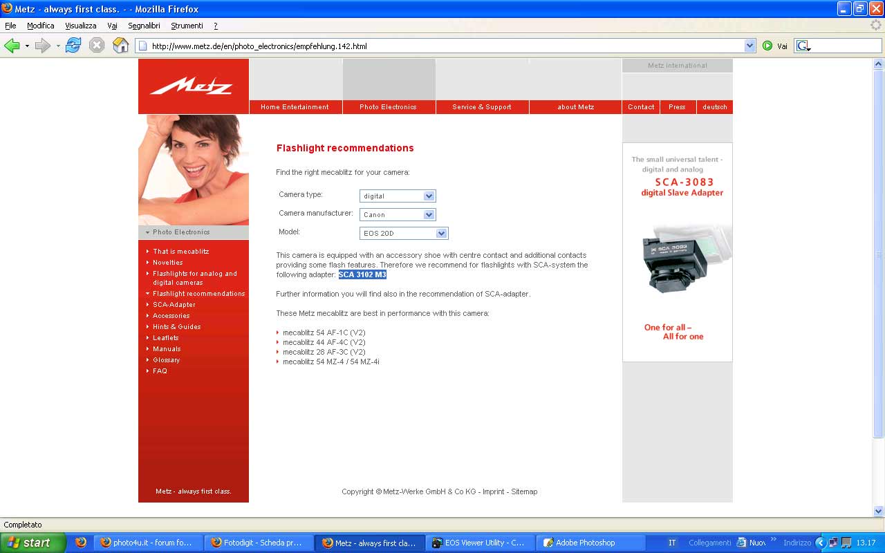Switch to the Photo Electronics tab

click(x=388, y=107)
